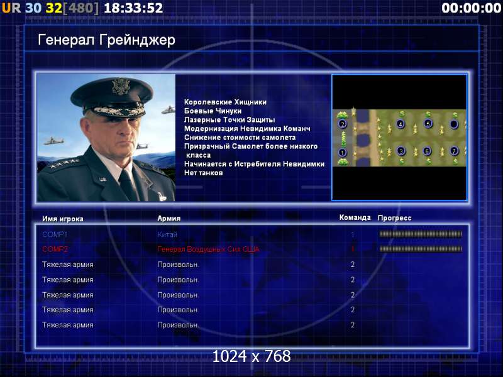Image resolution: width=503 pixels, height=377 pixels.
Task: Click the 'Королевские Хищники' bonus line
Action: coord(225,102)
